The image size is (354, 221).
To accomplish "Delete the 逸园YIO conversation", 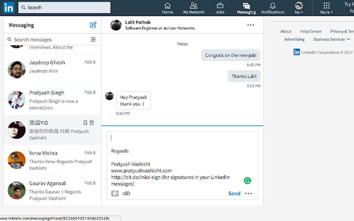I will (91, 123).
